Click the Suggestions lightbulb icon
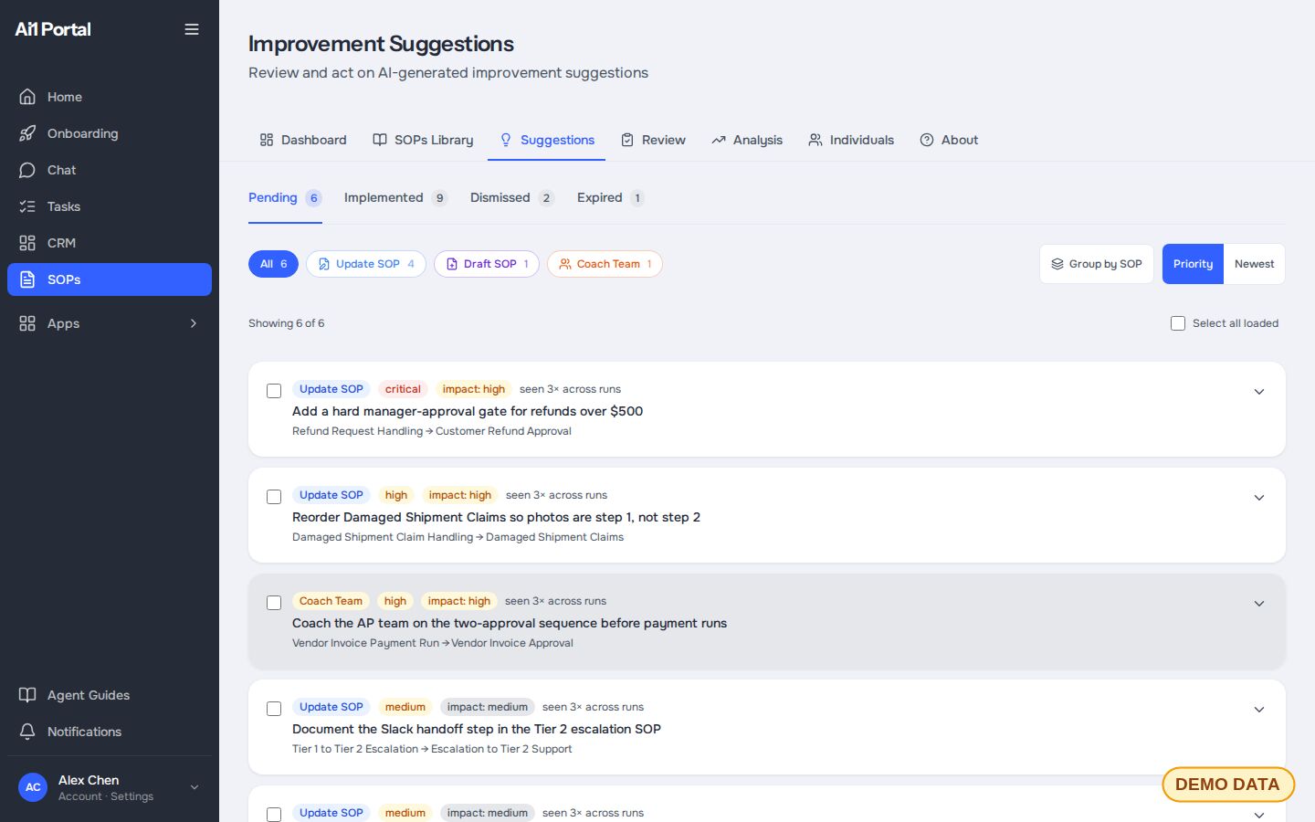The width and height of the screenshot is (1315, 822). (x=506, y=140)
